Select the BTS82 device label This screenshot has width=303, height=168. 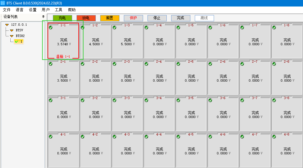(20, 36)
